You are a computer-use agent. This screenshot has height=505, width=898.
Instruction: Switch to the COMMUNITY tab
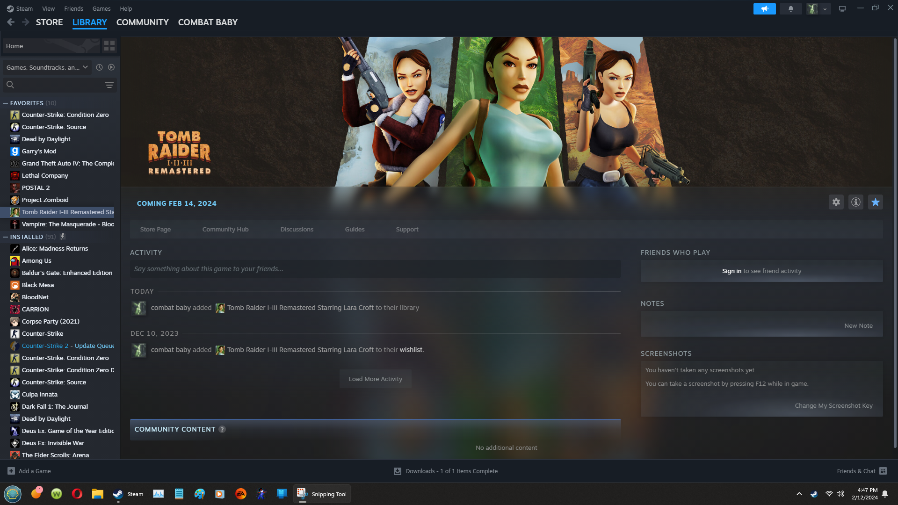tap(142, 22)
